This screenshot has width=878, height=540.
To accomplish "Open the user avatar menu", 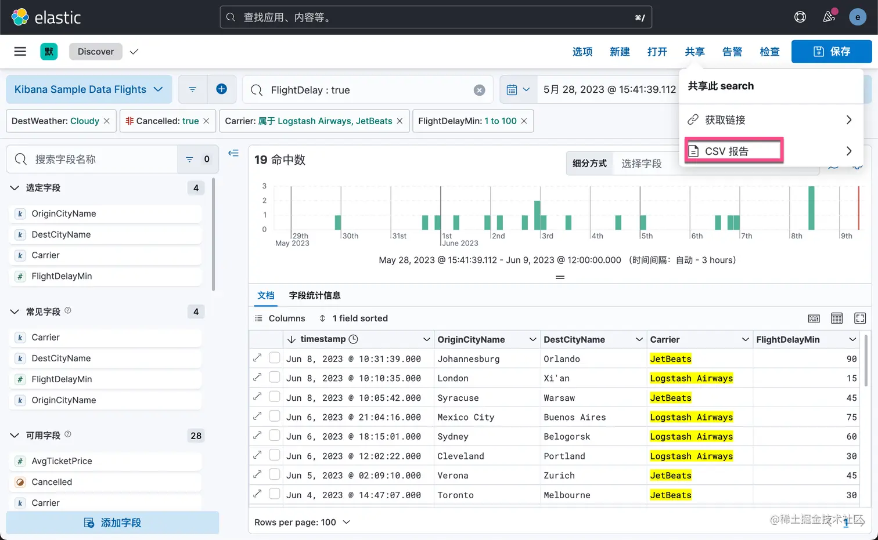I will pos(858,17).
